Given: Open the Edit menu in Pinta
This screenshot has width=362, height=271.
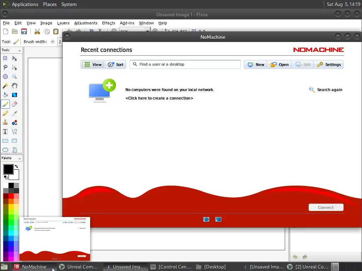Looking at the screenshot, I should click(x=18, y=23).
